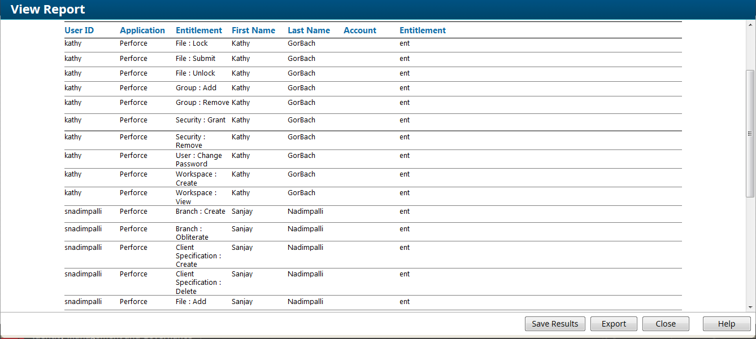756x339 pixels.
Task: Click the File : Add entry for Sanjay
Action: click(191, 302)
